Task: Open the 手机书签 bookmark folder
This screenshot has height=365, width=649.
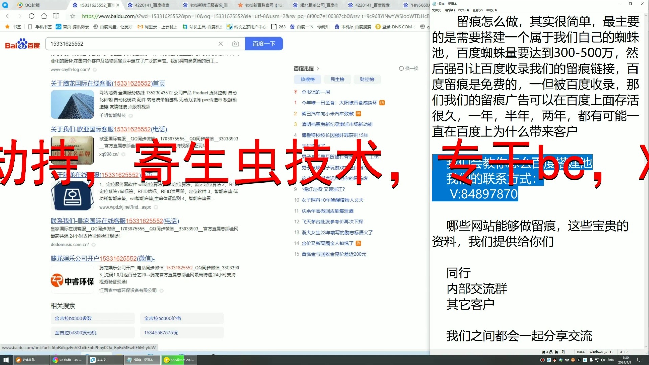Action: pyautogui.click(x=40, y=27)
